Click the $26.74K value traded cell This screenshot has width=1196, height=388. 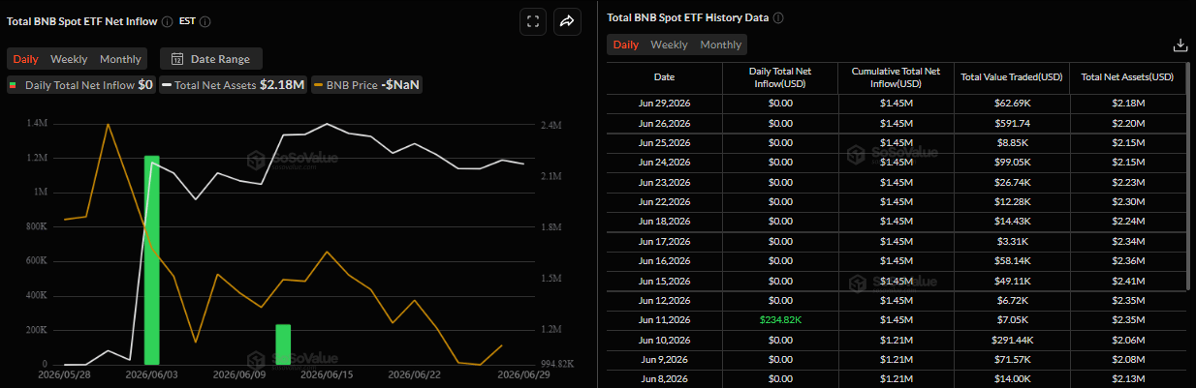(1011, 182)
